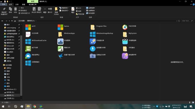Screen dimensions: 195x109
Task: Click the green Manage (管理) tab
Action: [x=32, y=1]
